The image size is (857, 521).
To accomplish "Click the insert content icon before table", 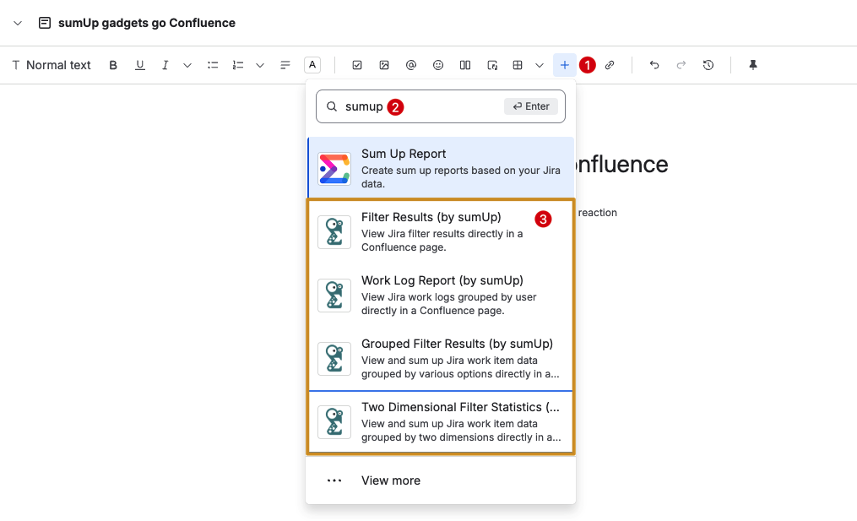I will 492,65.
